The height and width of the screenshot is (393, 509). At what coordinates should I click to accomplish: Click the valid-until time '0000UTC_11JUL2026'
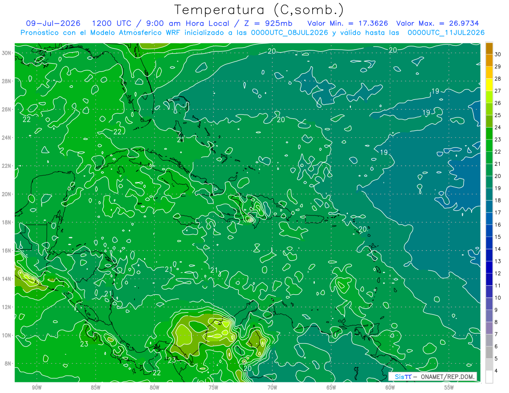(x=446, y=32)
